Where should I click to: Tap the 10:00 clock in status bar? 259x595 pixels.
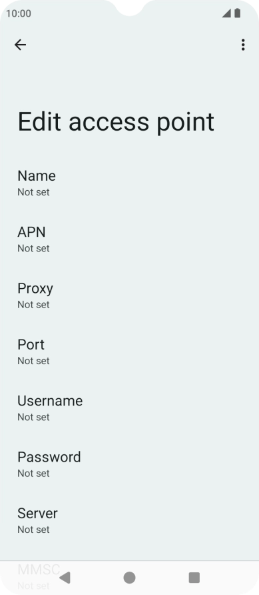pos(19,13)
